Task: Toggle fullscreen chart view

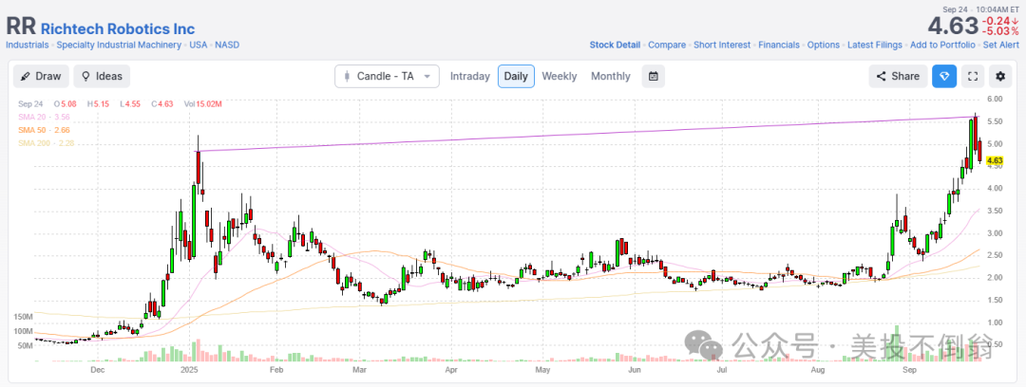Action: coord(973,77)
